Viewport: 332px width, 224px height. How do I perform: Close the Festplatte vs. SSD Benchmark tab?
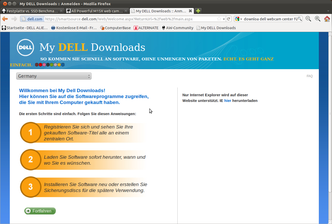pyautogui.click(x=61, y=11)
